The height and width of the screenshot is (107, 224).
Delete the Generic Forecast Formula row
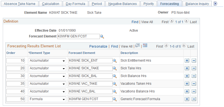pyautogui.click(x=194, y=99)
